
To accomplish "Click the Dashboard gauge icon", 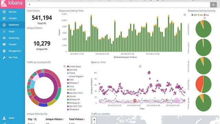I will (x=4, y=25).
